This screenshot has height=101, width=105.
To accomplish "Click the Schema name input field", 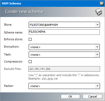I will [x=64, y=32].
